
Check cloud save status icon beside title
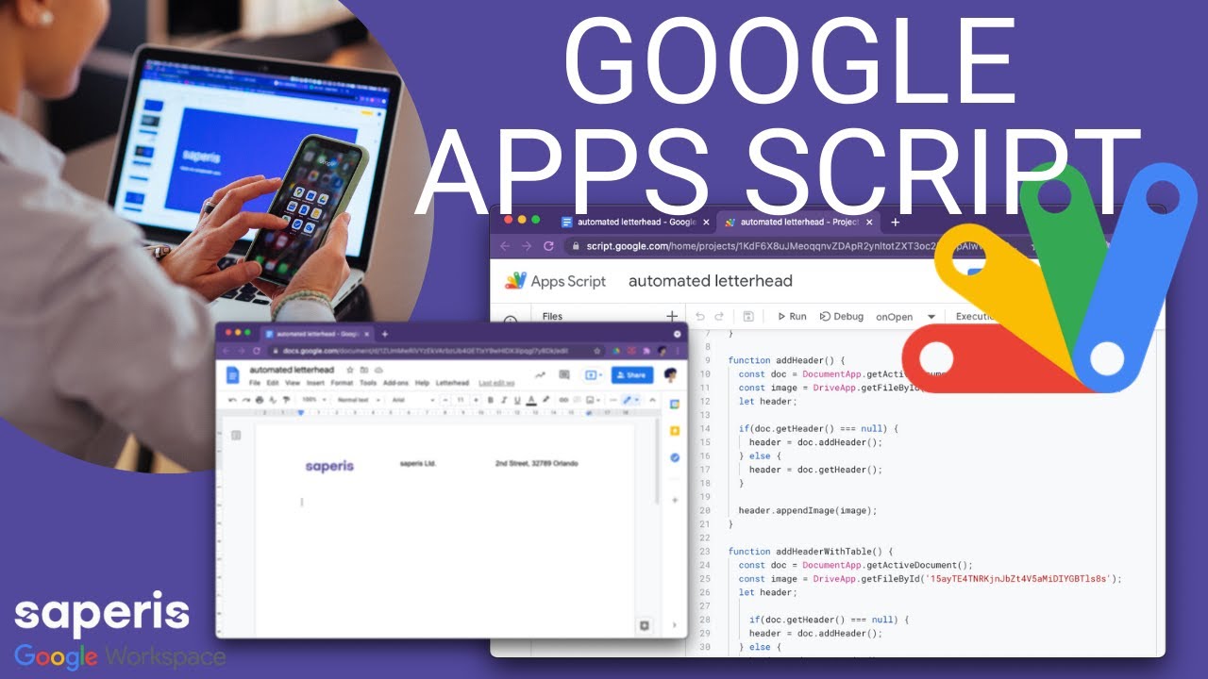click(x=378, y=371)
